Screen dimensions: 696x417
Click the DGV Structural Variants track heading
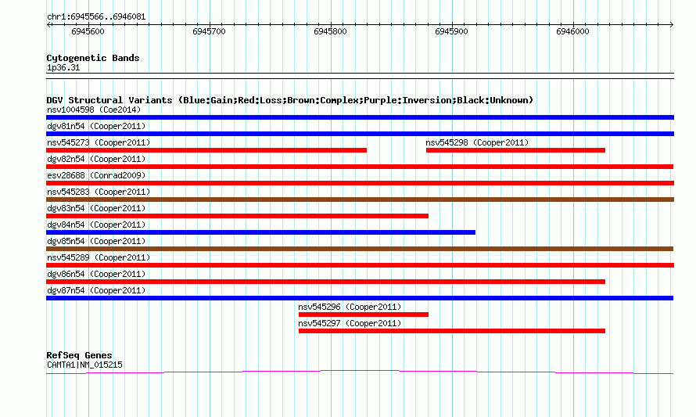(289, 100)
